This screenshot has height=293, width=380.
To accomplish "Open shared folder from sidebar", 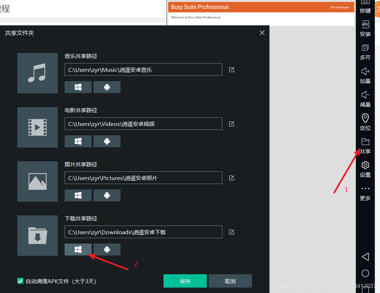I will point(365,146).
